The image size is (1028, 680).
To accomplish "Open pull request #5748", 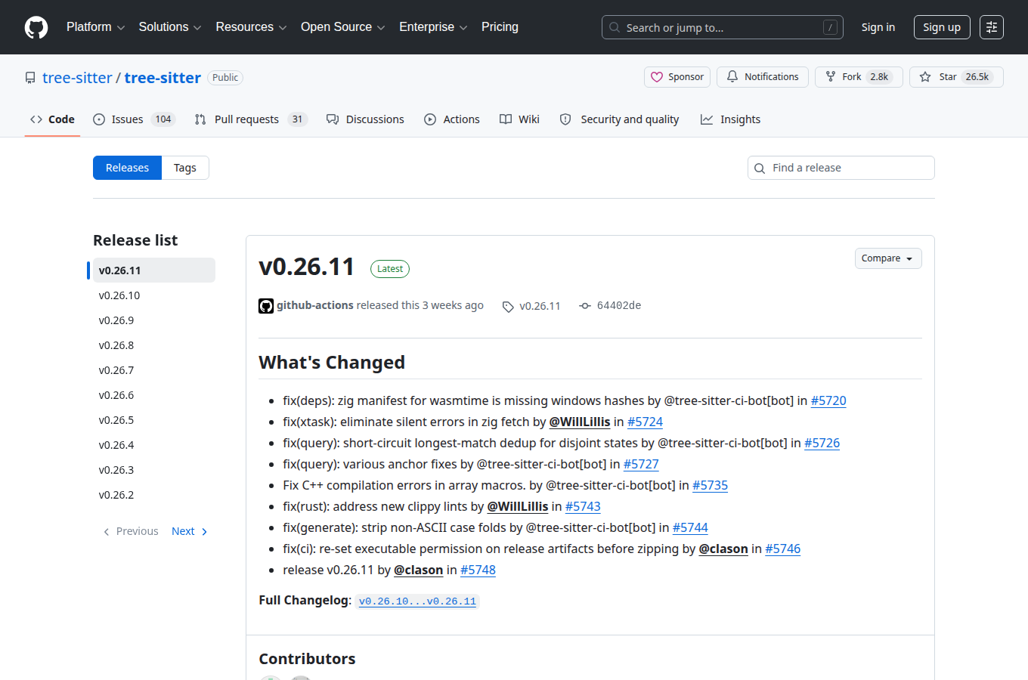I will click(x=478, y=570).
